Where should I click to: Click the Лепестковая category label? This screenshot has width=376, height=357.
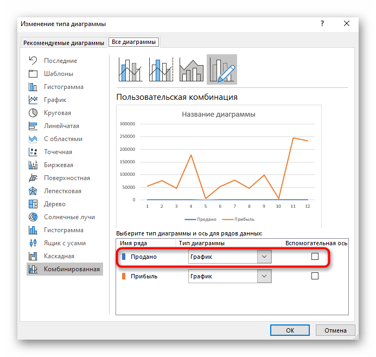click(62, 191)
